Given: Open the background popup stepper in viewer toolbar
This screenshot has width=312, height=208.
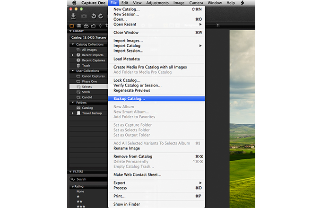Looking at the screenshot, I should tap(217, 25).
